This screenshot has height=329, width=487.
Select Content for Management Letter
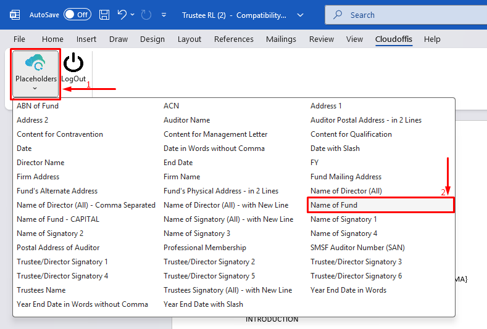215,134
